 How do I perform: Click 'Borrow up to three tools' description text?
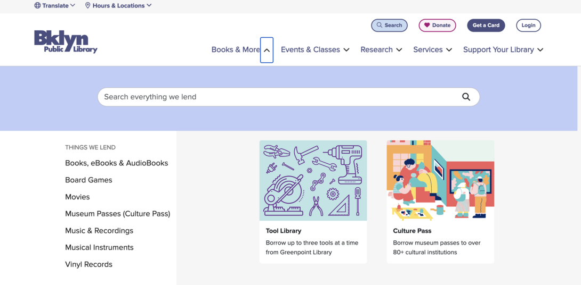pyautogui.click(x=312, y=248)
